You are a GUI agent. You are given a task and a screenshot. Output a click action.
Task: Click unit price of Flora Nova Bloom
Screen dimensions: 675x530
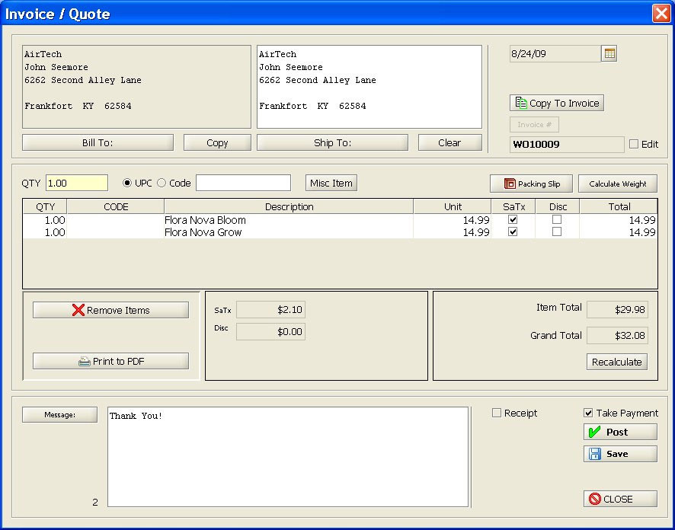[452, 220]
